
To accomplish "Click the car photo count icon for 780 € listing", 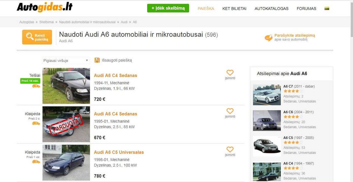I will tap(36, 162).
